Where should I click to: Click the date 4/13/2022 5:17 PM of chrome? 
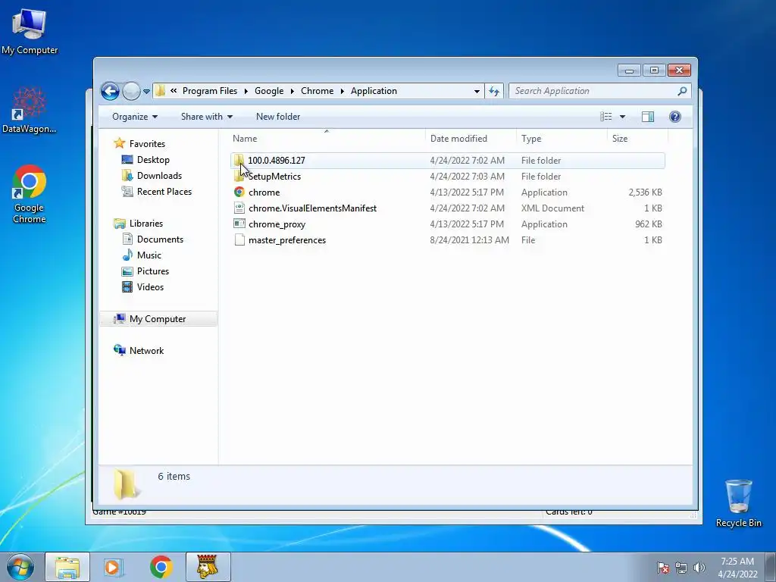tap(467, 192)
